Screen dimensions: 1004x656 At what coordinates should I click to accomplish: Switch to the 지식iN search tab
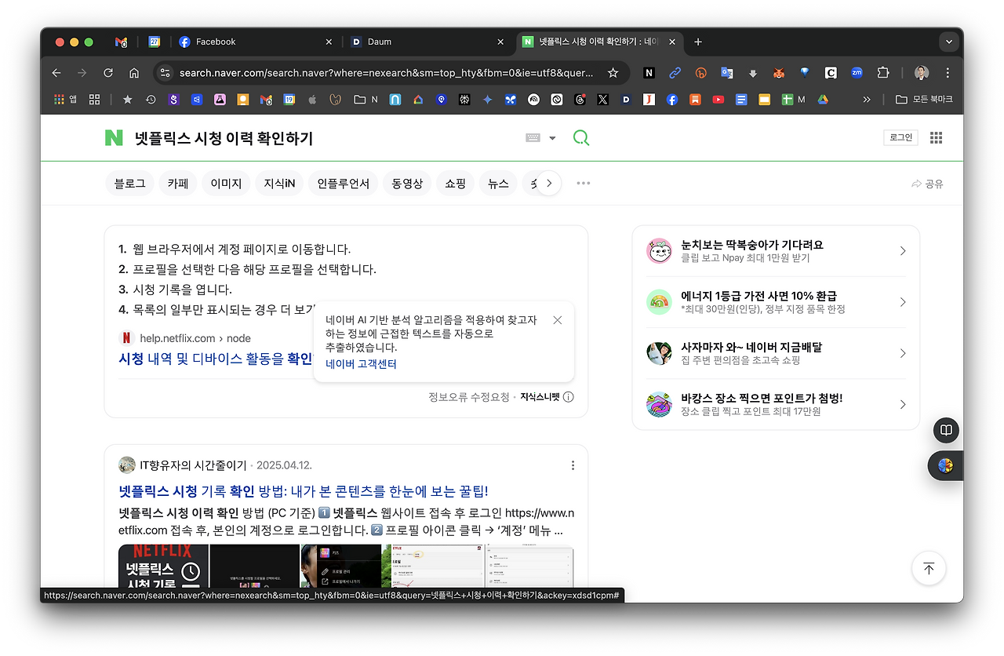pos(279,184)
